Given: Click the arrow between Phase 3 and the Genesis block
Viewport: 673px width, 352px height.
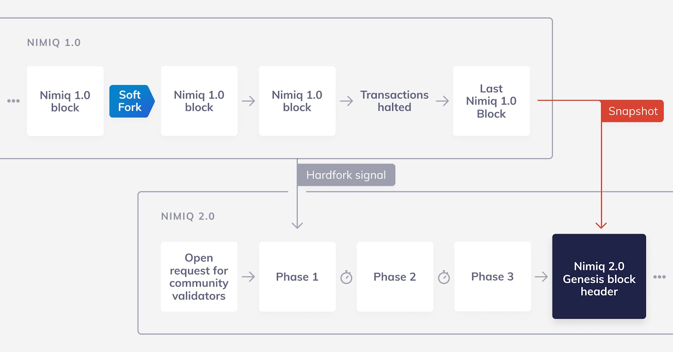Looking at the screenshot, I should point(541,277).
